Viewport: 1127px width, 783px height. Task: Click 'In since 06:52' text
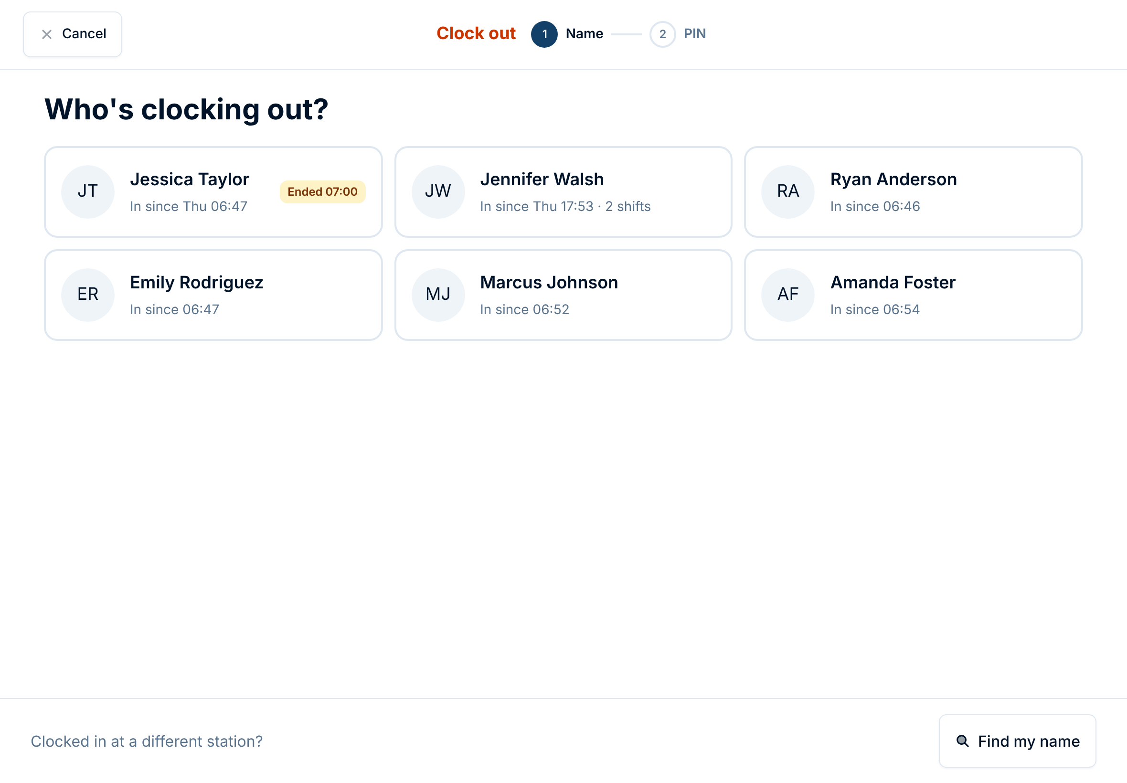[524, 309]
